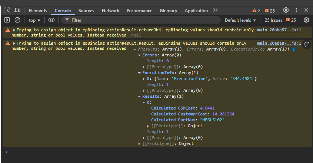
Task: Click the AI lightbulb insight icon
Action: coord(306,45)
